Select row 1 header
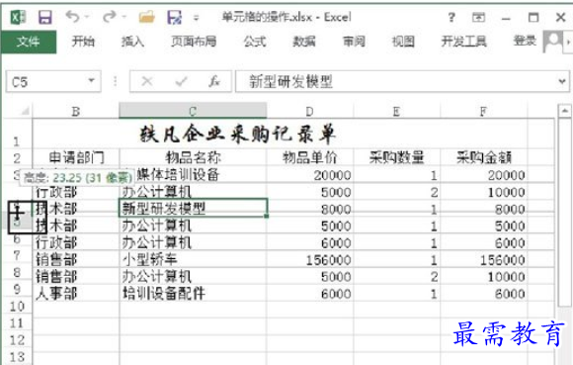 pos(17,134)
